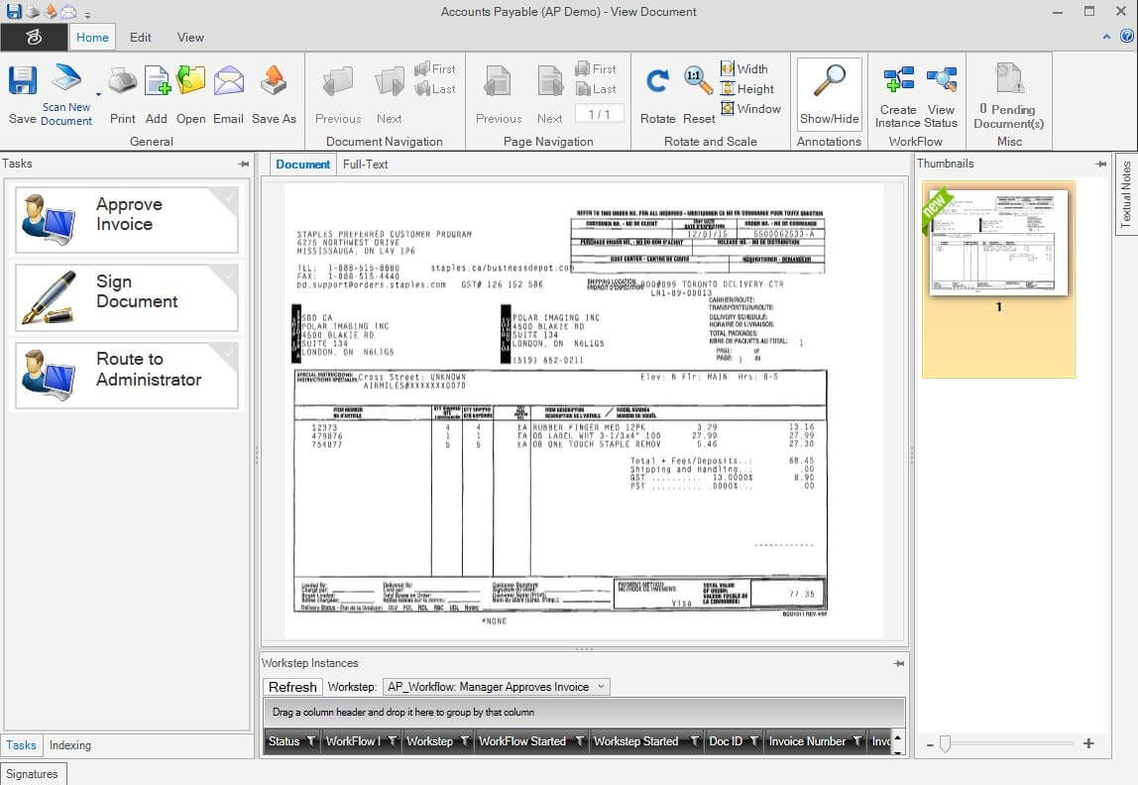
Task: Open the quick access toolbar customize dropdown
Action: click(x=87, y=15)
